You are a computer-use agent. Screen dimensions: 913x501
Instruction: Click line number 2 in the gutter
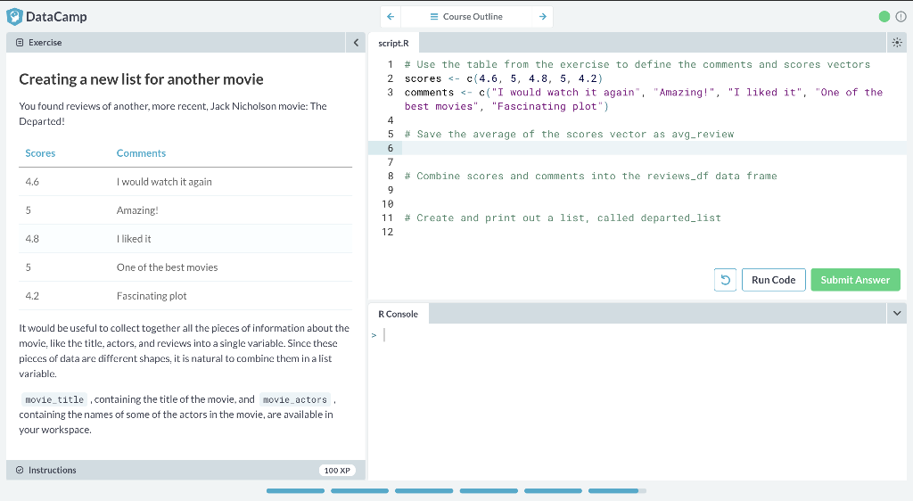tap(391, 78)
